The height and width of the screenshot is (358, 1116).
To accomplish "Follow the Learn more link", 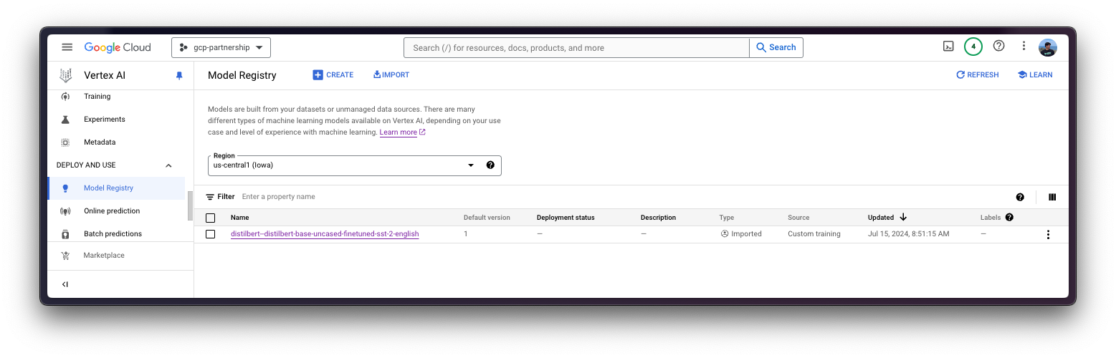I will (x=402, y=132).
